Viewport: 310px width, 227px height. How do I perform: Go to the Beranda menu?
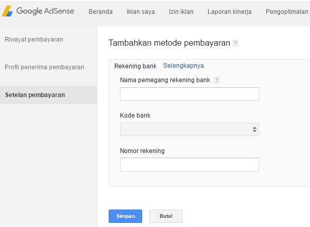point(100,12)
